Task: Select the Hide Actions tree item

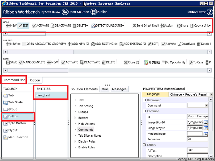Action: click(87, 124)
